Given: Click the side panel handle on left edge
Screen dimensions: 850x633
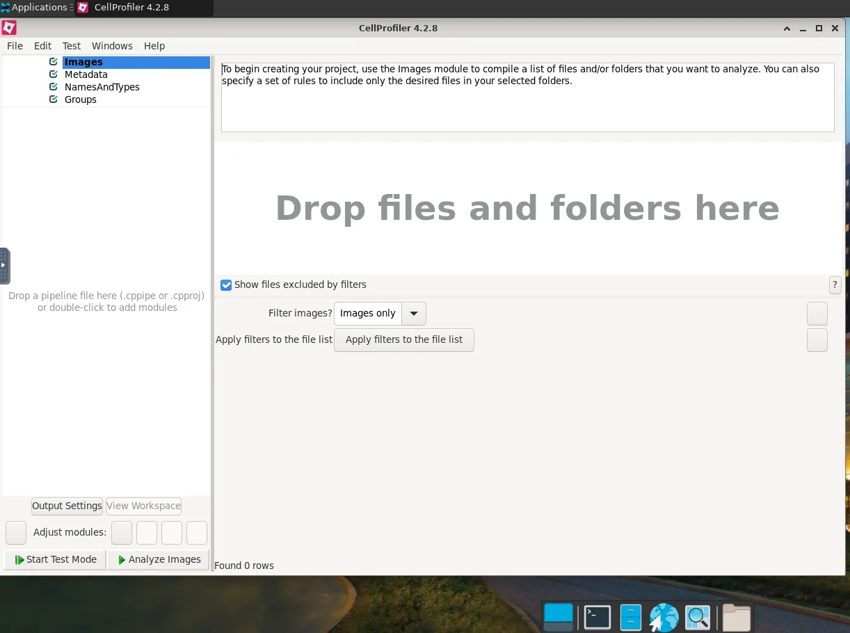Looking at the screenshot, I should 4,266.
